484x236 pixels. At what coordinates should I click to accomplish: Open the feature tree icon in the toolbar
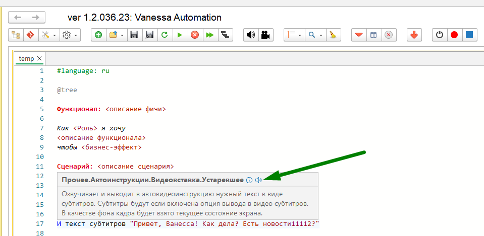[16, 35]
